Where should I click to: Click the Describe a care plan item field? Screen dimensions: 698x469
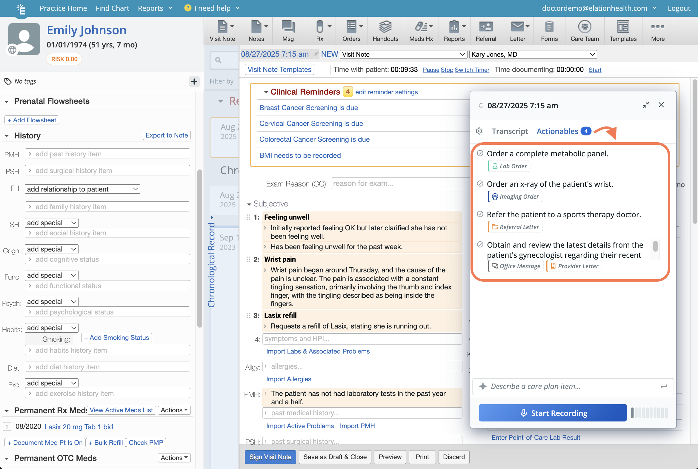569,386
